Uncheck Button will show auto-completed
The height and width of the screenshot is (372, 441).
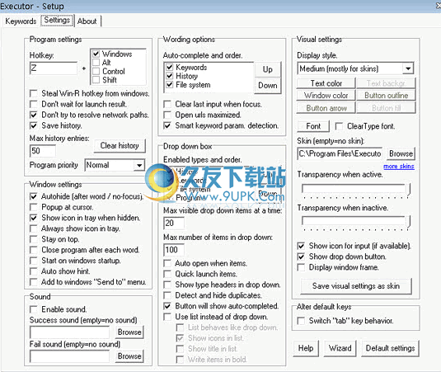167,306
